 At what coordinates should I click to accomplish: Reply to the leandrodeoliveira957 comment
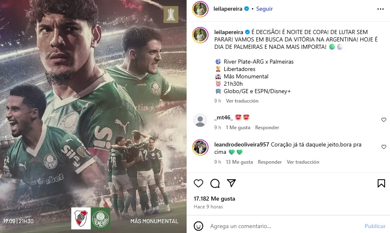[x=270, y=162]
